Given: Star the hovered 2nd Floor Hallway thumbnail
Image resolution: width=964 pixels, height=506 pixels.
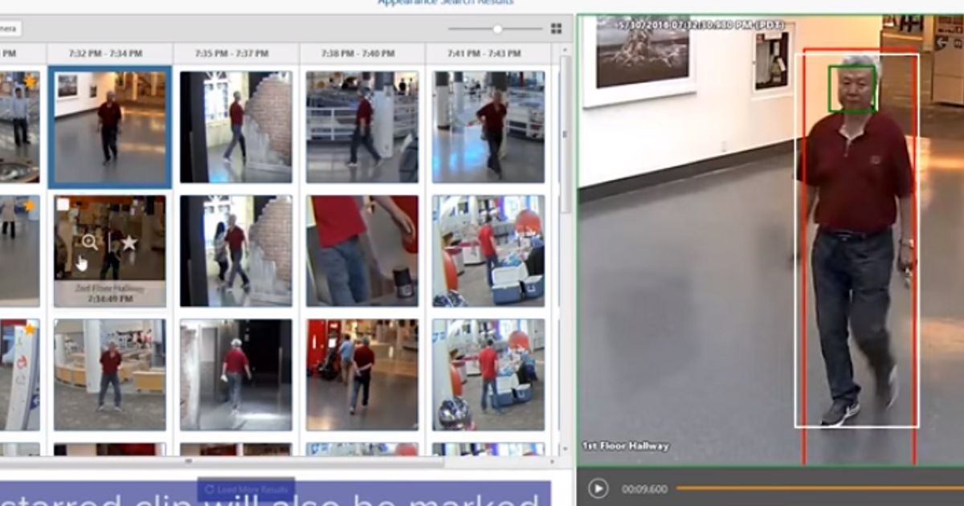Looking at the screenshot, I should coord(129,242).
